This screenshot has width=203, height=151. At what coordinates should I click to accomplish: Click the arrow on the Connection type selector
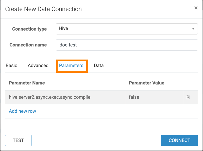pyautogui.click(x=193, y=29)
